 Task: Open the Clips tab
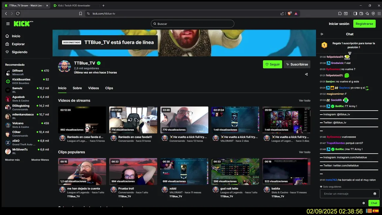[x=109, y=88]
